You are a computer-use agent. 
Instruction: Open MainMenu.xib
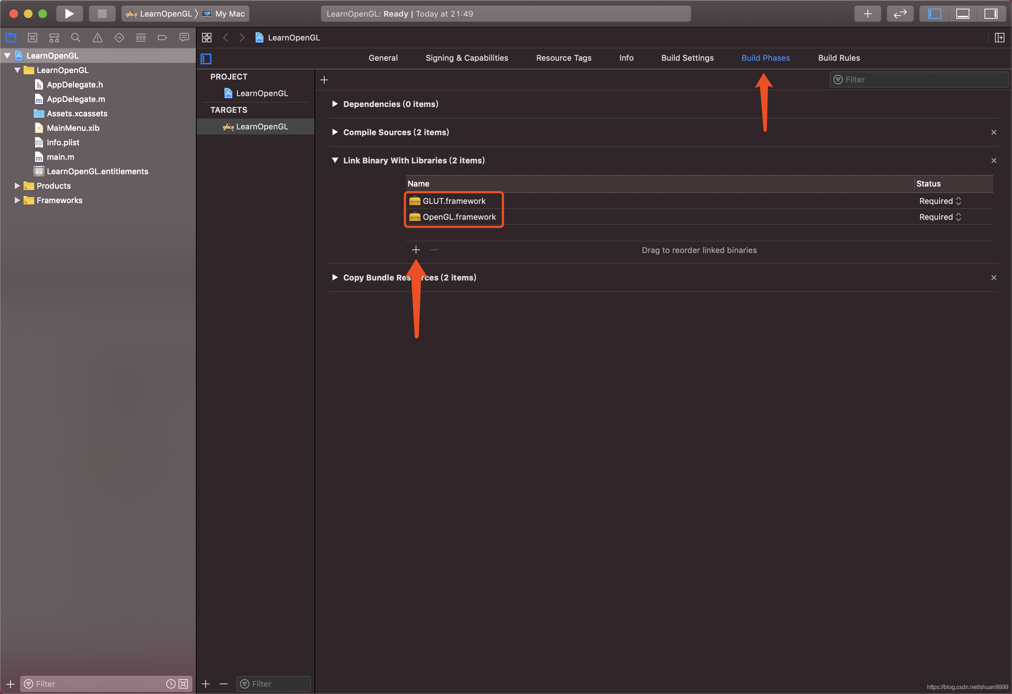73,128
